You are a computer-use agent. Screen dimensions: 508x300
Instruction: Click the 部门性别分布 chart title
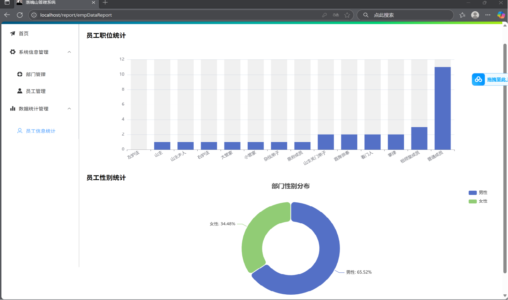(x=291, y=186)
